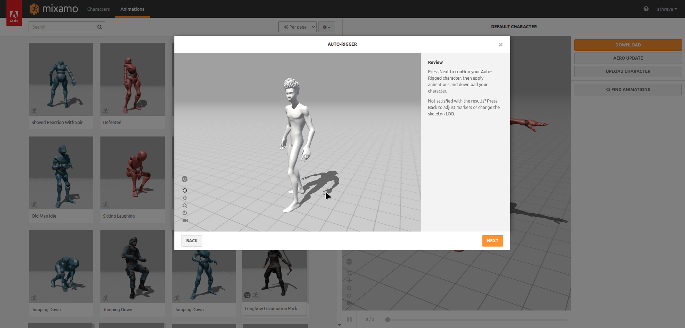
Task: Click FIND ANIMATIONS button
Action: [628, 90]
